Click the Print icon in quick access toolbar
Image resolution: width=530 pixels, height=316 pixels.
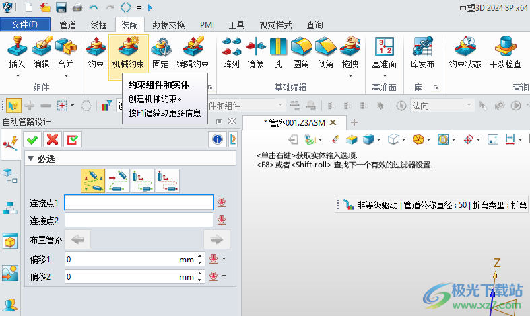point(77,7)
